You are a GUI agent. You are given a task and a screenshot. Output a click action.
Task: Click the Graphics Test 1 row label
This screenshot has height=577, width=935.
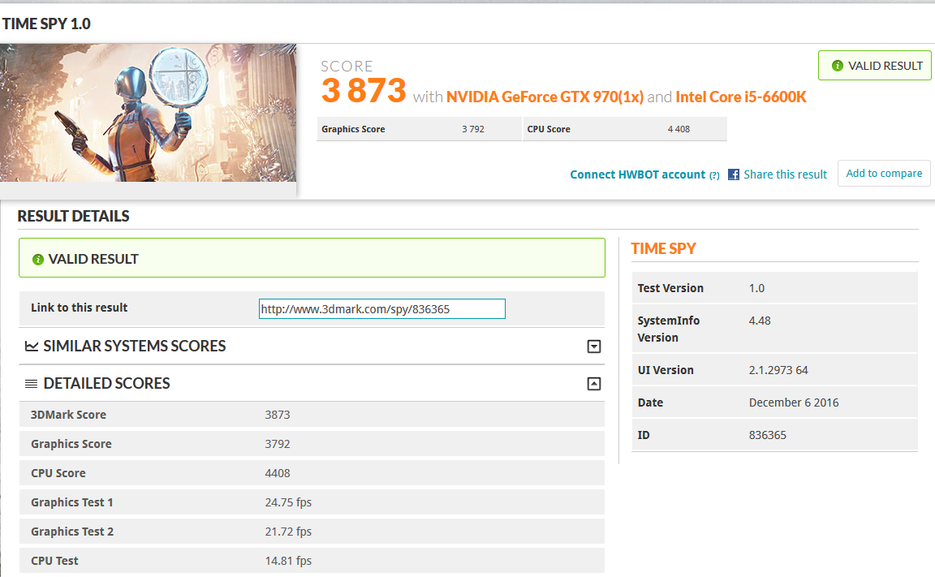tap(72, 502)
